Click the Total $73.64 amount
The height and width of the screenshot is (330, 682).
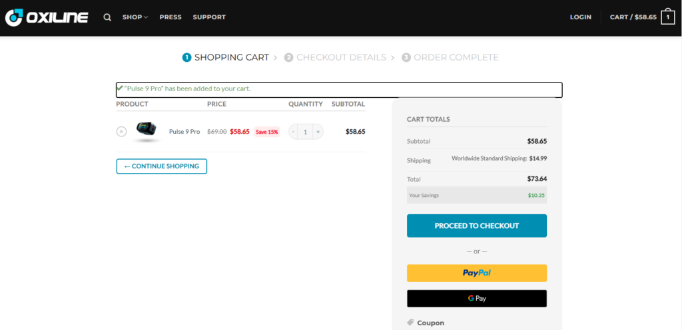537,178
